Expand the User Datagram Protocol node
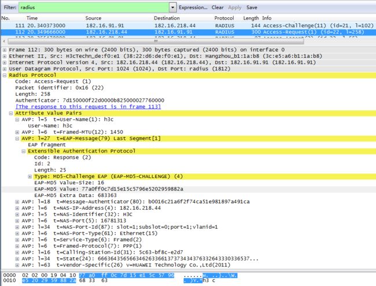This screenshot has width=376, height=286. click(x=5, y=69)
